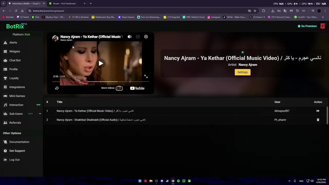This screenshot has width=329, height=185.
Task: Open a new browser tab
Action: pos(91,4)
